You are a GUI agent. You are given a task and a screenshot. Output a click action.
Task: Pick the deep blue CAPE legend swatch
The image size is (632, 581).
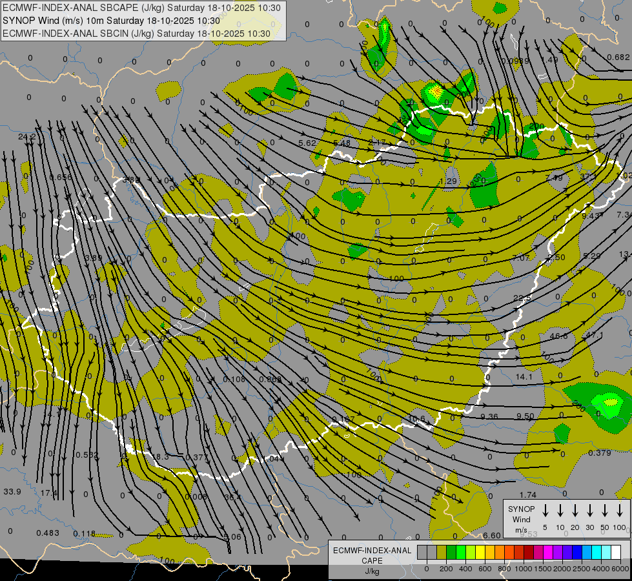(576, 552)
